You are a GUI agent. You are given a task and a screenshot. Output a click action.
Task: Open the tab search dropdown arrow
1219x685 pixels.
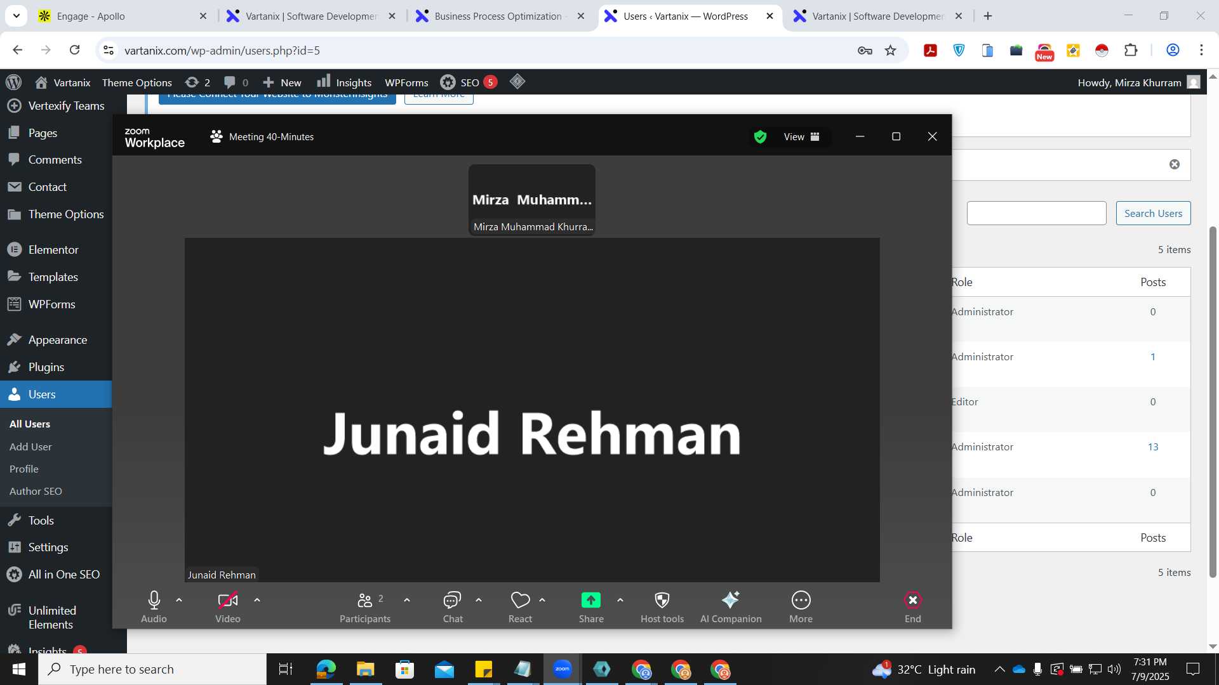tap(16, 16)
